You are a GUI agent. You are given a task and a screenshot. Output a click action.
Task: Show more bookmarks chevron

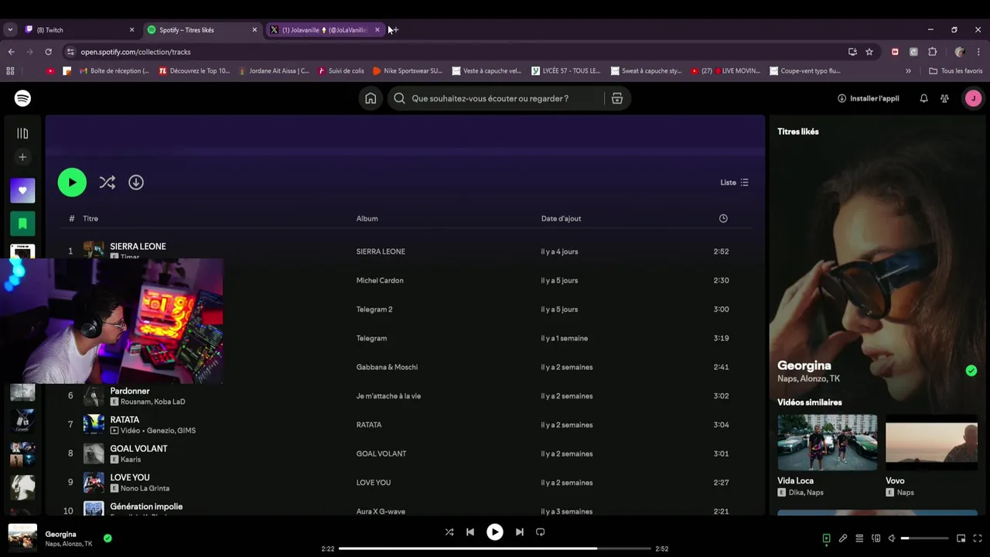click(x=908, y=70)
